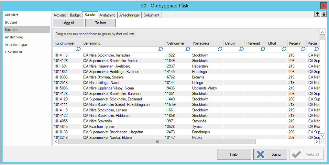Sort by the Planerad column header
The image size is (329, 165).
256,43
